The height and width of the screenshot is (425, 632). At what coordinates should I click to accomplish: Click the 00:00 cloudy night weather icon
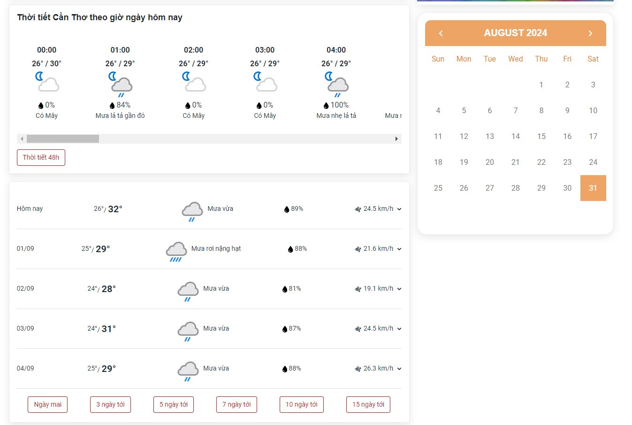(x=47, y=82)
